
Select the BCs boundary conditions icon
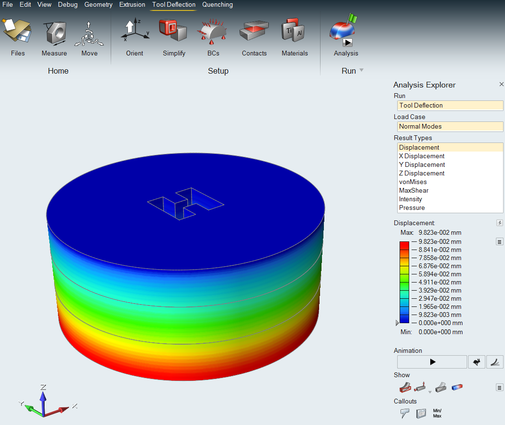pyautogui.click(x=213, y=33)
